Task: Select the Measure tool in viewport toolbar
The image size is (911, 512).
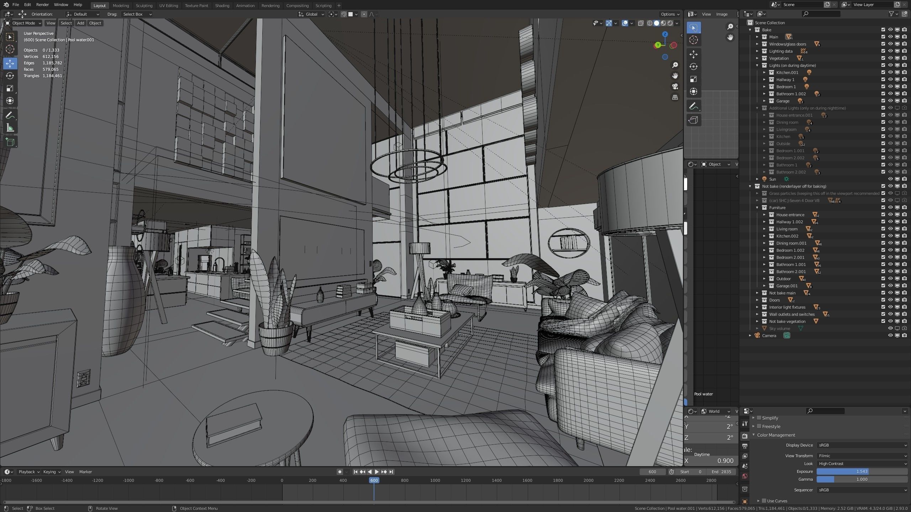Action: (10, 128)
